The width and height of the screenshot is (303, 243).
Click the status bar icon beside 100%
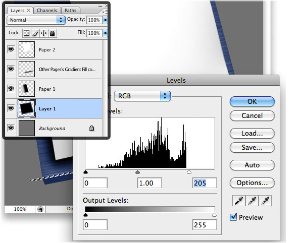click(x=40, y=209)
